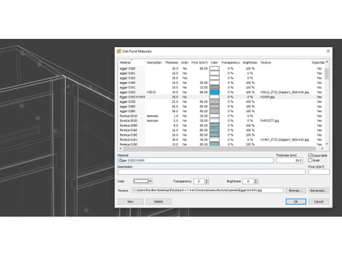Open the Advanced... texture options

pyautogui.click(x=319, y=190)
